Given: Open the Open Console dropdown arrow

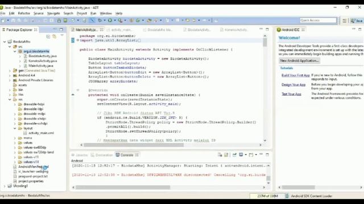Looking at the screenshot, I should [256, 155].
